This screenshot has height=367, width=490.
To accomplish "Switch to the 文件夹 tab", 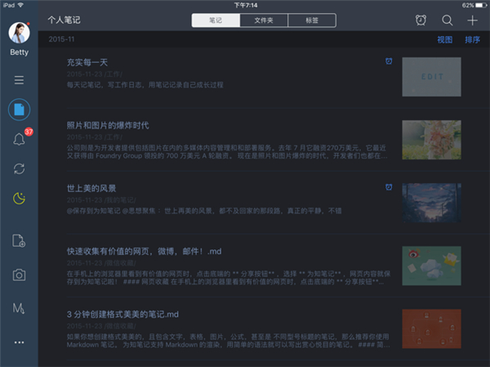I will pos(264,20).
